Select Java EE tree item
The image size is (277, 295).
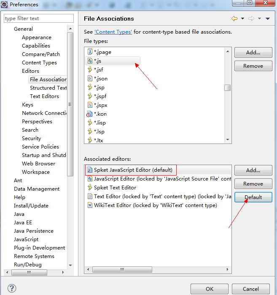23,223
